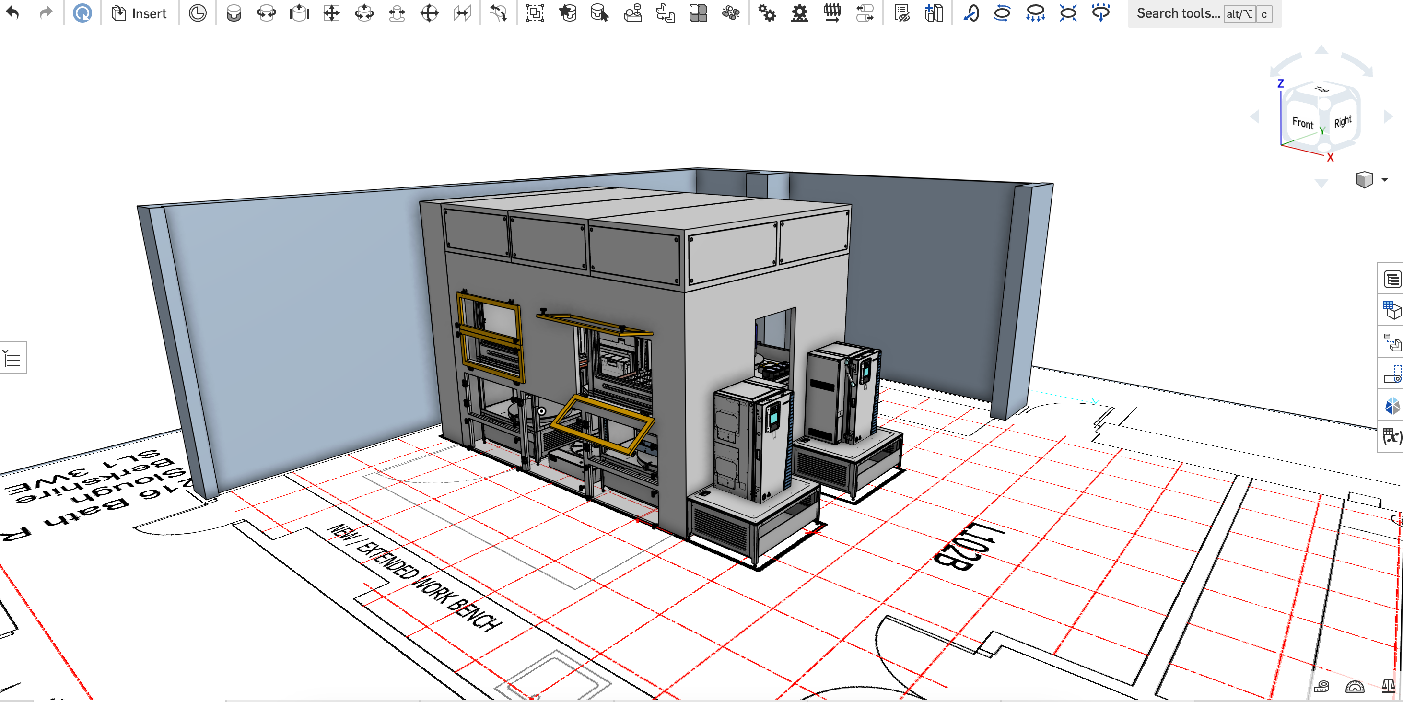Select the Parallel mate tool
The width and height of the screenshot is (1403, 702).
[462, 13]
